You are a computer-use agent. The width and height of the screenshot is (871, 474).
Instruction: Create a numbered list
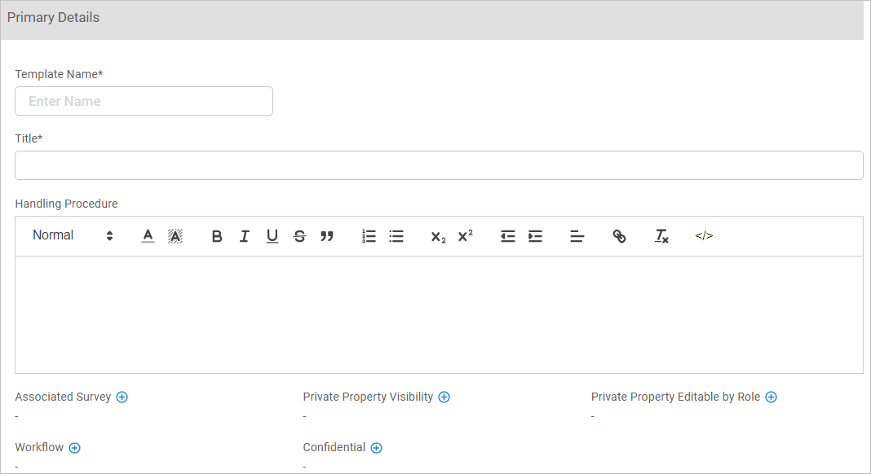[369, 236]
